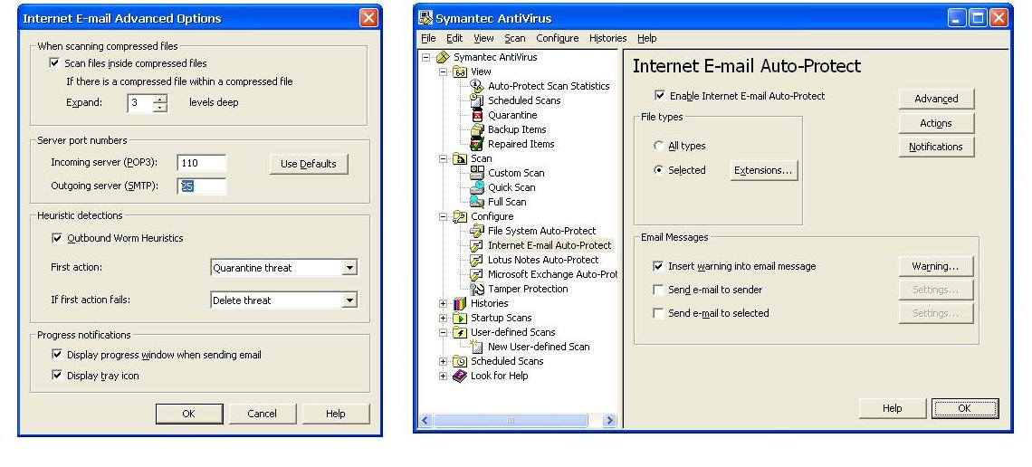Collapse the View tree node
This screenshot has height=467, width=1032.
443,71
